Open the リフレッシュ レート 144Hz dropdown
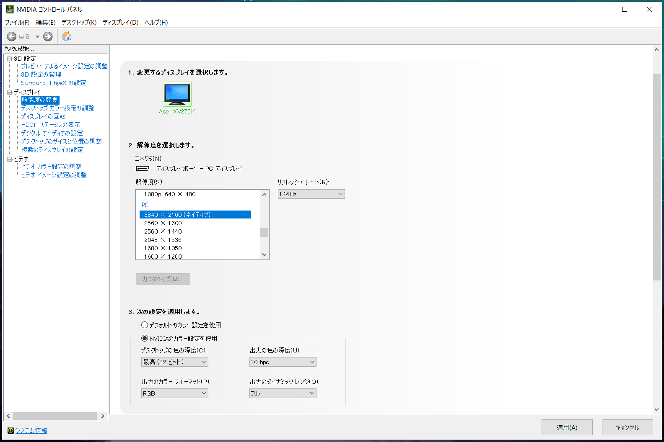The width and height of the screenshot is (664, 442). pos(311,194)
